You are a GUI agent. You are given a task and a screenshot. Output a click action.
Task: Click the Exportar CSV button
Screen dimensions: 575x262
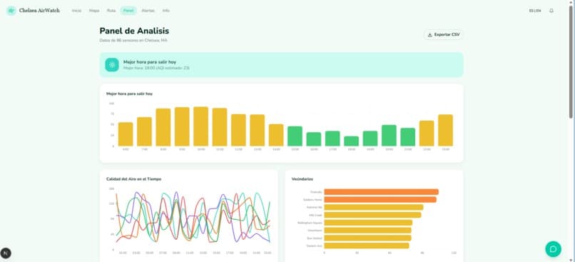(x=443, y=34)
